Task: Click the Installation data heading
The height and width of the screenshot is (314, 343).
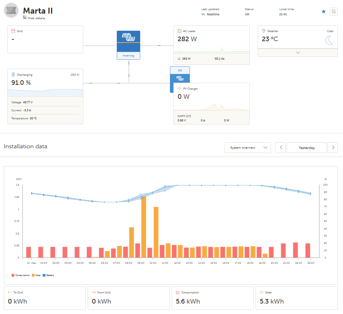Action: 26,147
